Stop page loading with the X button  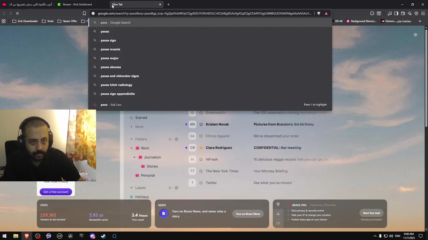pos(17,13)
